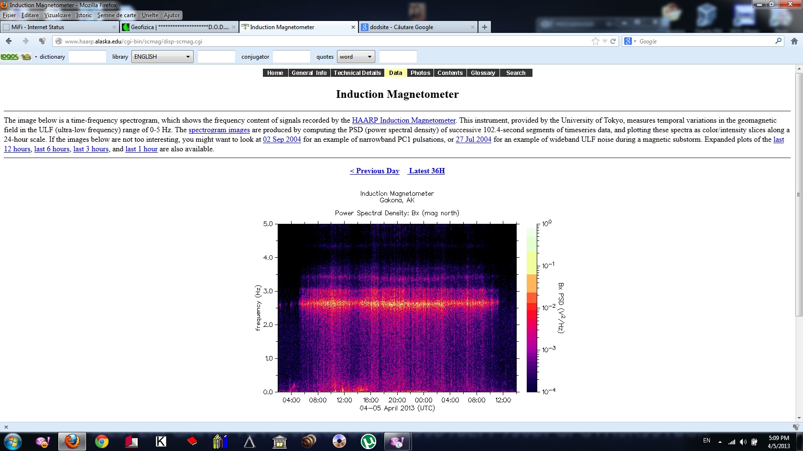The width and height of the screenshot is (803, 451).
Task: Open the spectrogram images link
Action: pyautogui.click(x=219, y=130)
